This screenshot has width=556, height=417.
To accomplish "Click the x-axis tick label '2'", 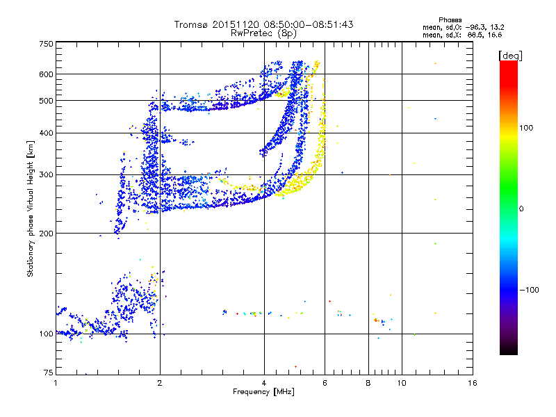I will (x=160, y=383).
